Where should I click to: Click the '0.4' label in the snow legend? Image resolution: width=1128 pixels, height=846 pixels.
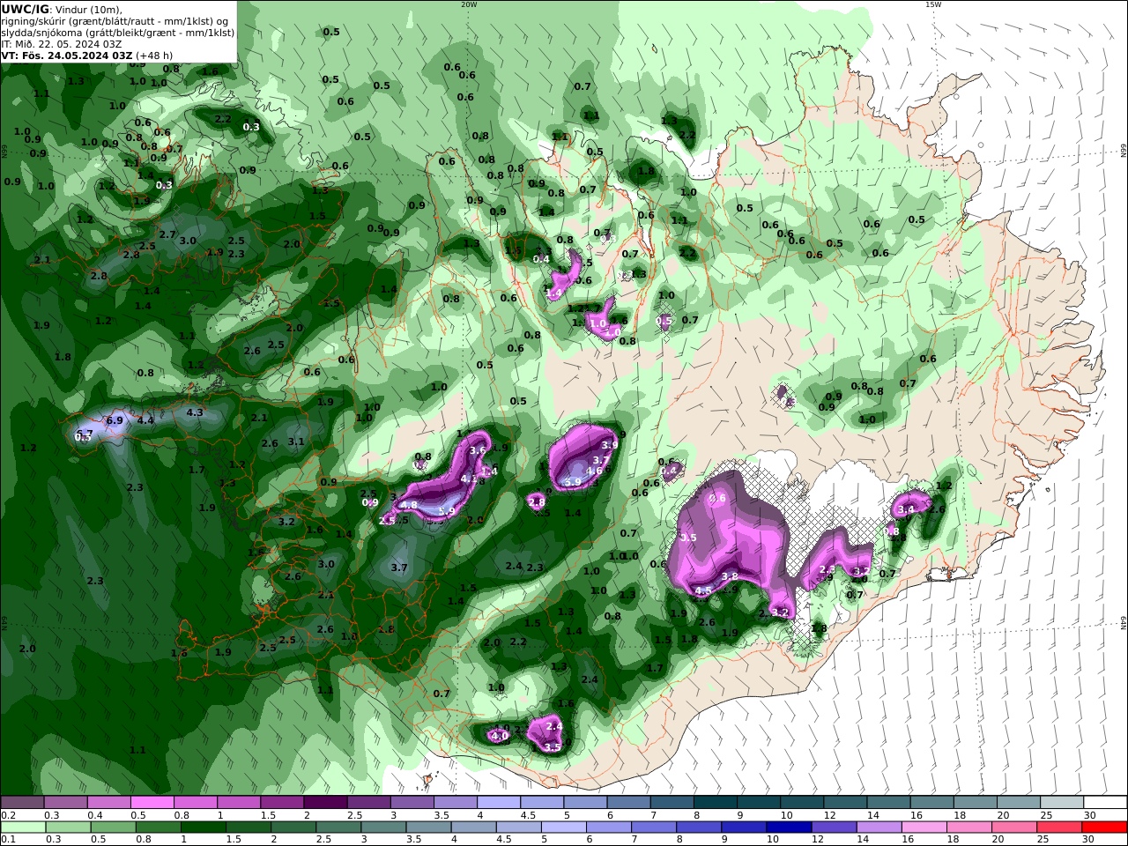point(95,815)
